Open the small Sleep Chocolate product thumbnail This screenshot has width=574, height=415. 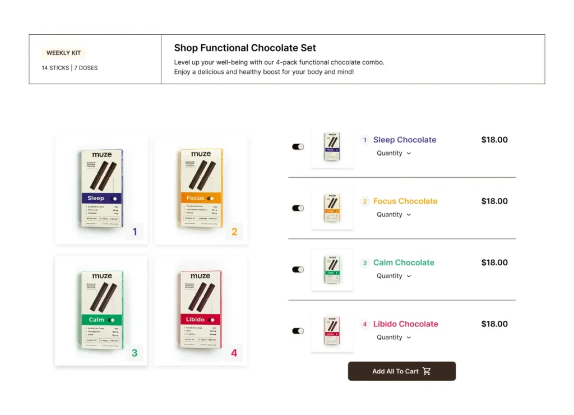(x=332, y=147)
